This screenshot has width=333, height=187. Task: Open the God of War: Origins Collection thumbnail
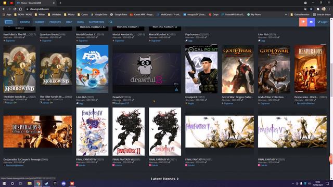pyautogui.click(x=238, y=69)
